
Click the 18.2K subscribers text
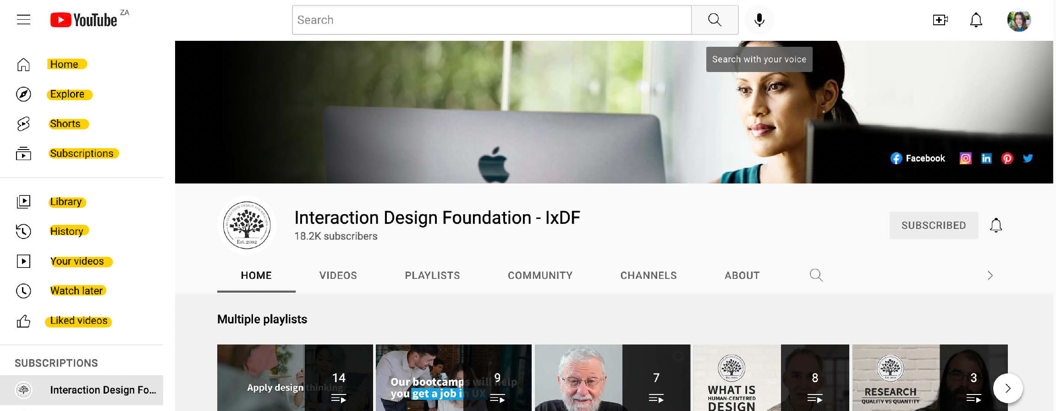tap(336, 236)
